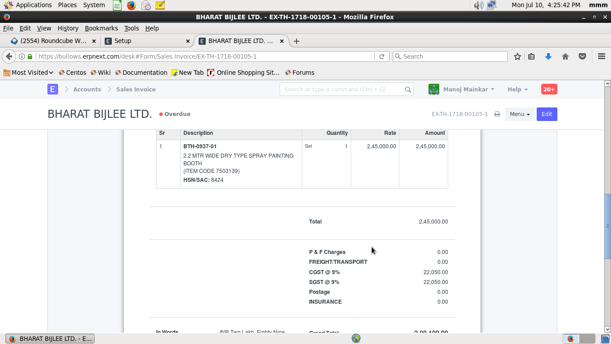
Task: Click the network connection tray icon
Action: (x=492, y=5)
